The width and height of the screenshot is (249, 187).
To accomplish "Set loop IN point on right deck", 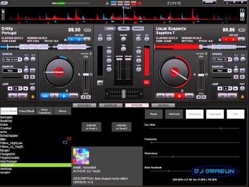I will click(223, 96).
